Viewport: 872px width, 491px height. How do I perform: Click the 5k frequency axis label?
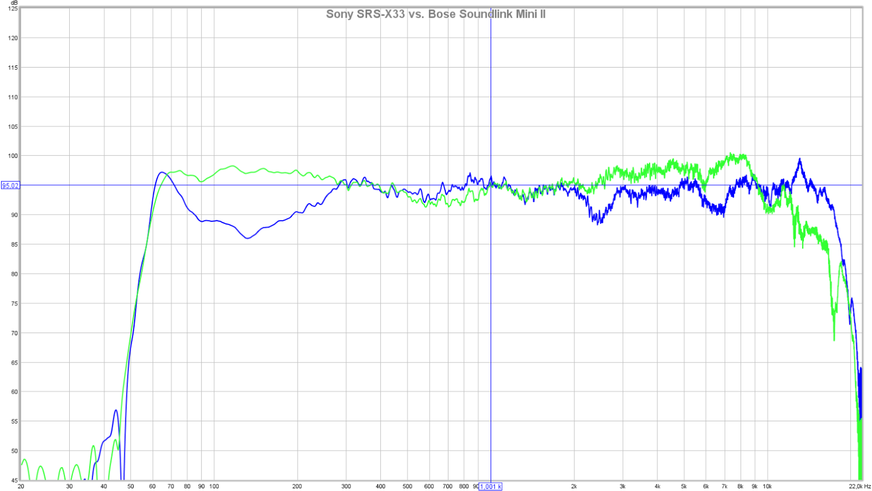click(x=684, y=486)
